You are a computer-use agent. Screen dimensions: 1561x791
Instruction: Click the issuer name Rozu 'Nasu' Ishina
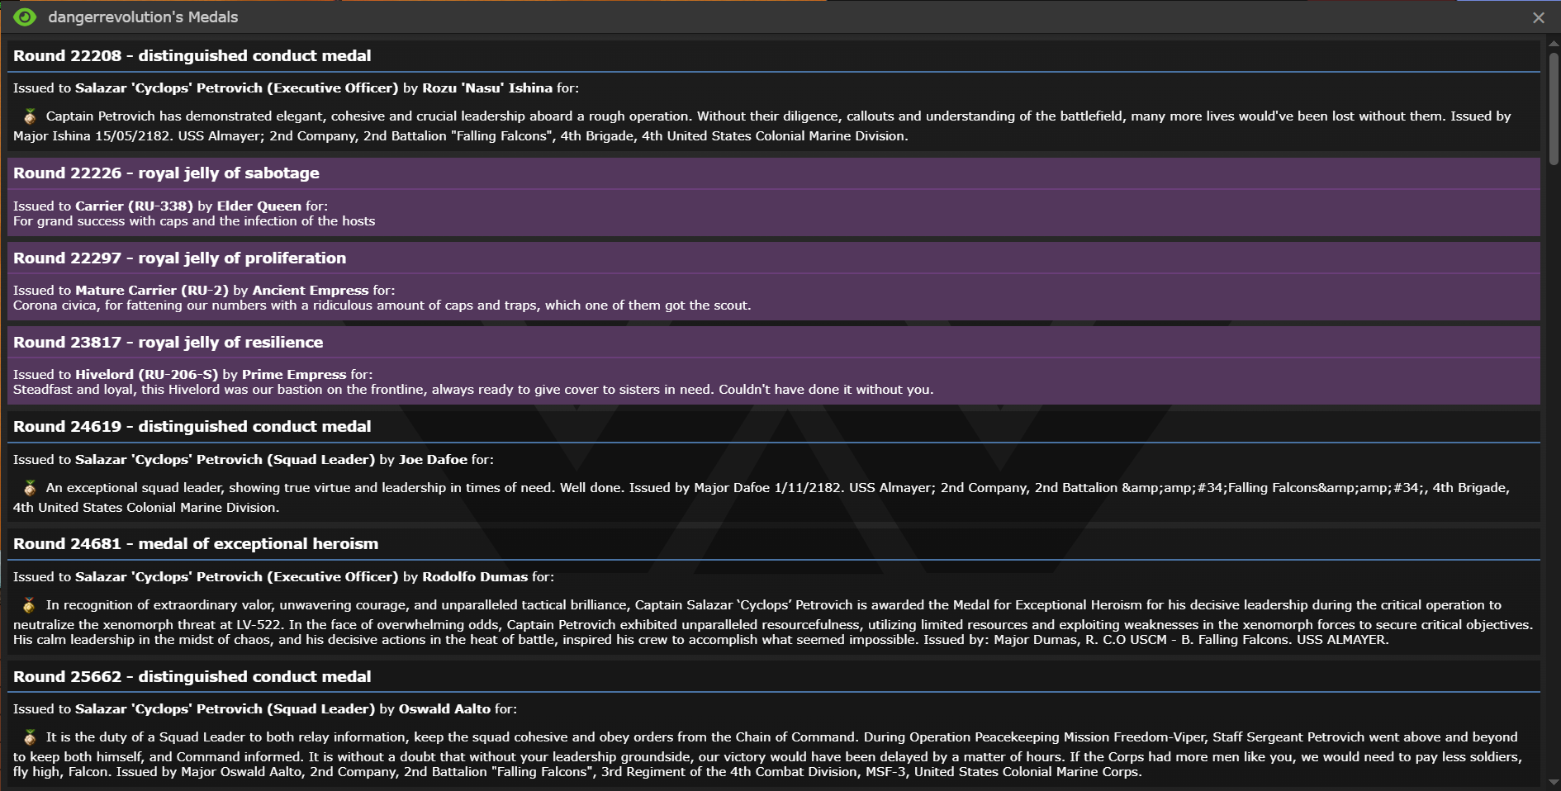[487, 88]
